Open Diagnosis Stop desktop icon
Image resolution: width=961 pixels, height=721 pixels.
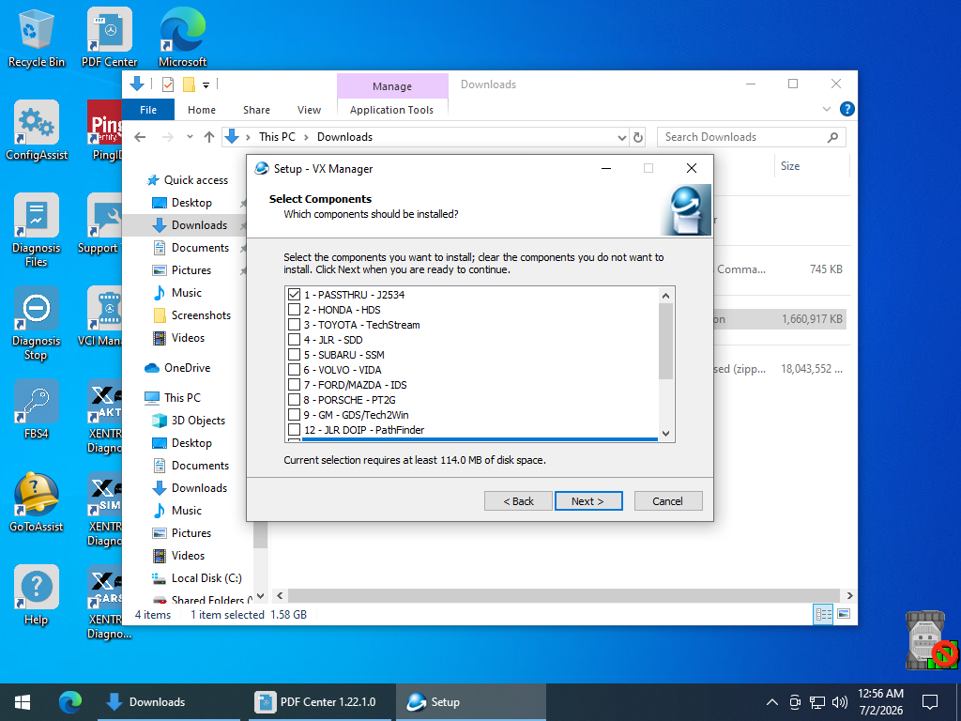[37, 324]
